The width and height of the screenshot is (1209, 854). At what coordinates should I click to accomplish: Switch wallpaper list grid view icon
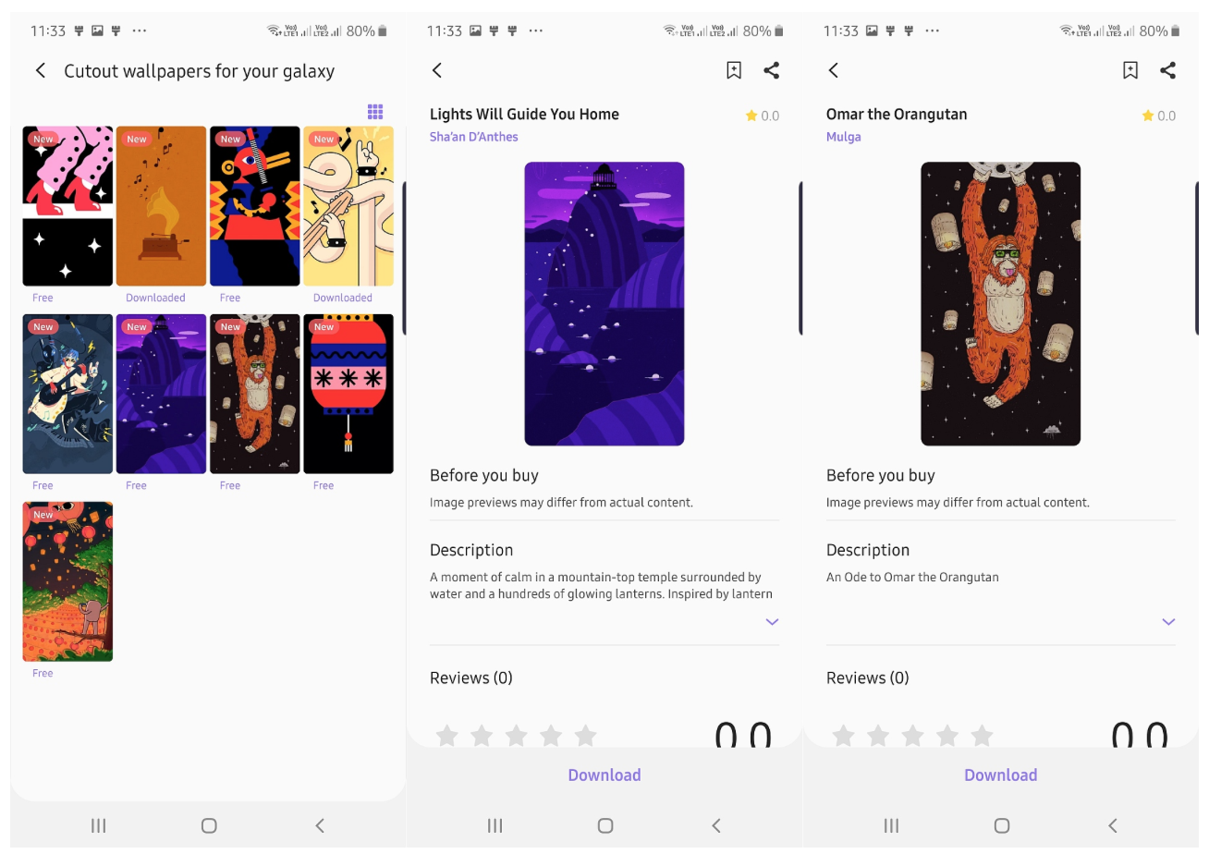point(375,112)
